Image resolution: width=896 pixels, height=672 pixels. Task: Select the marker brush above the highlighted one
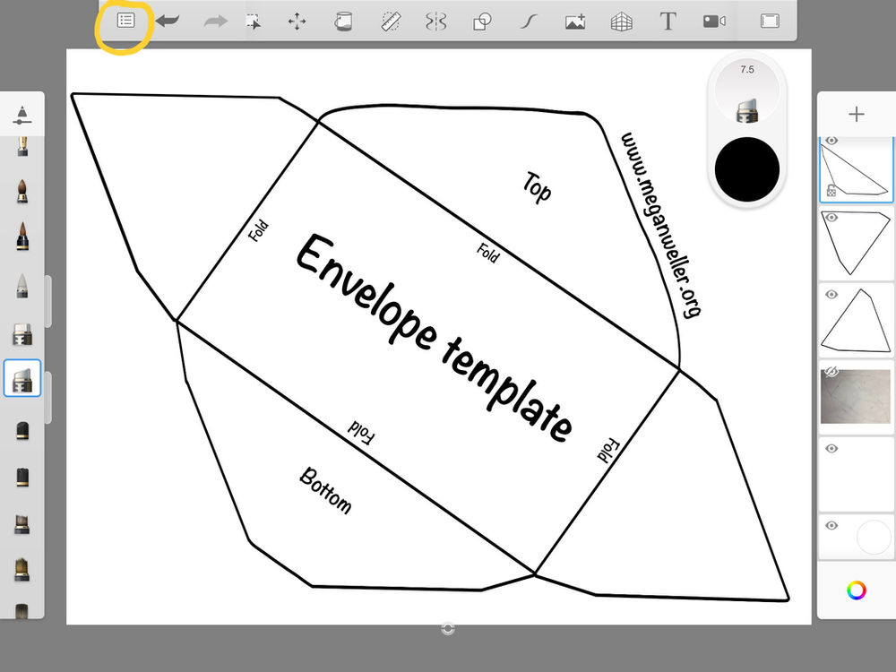click(x=22, y=334)
